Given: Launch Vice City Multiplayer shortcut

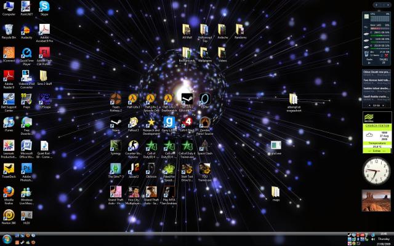Looking at the screenshot, I should pos(134,195).
